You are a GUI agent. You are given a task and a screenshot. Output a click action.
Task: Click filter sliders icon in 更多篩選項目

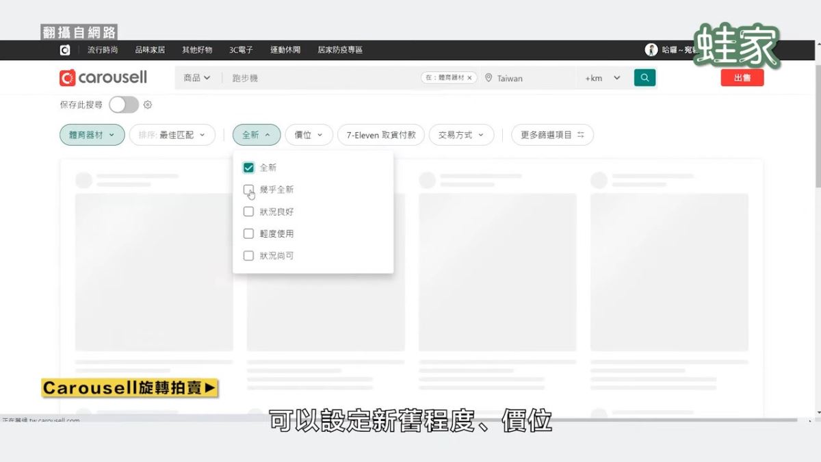pos(581,135)
